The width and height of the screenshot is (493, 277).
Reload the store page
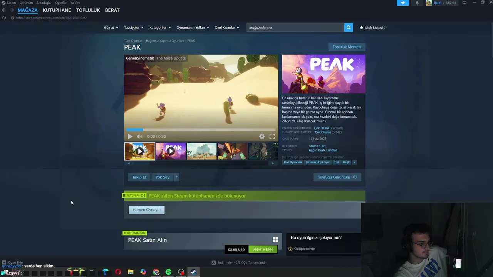(x=4, y=18)
